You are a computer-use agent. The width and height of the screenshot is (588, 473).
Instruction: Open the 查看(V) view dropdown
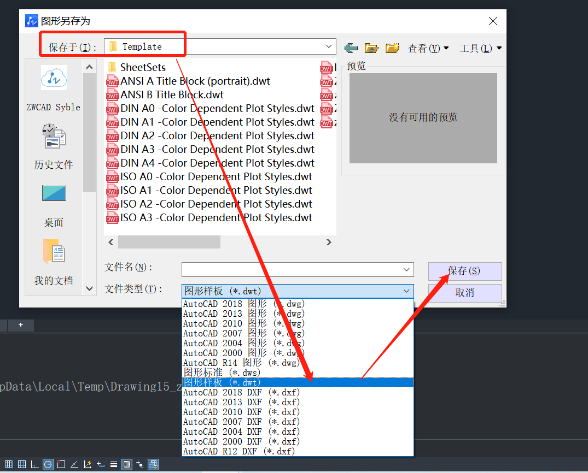428,48
